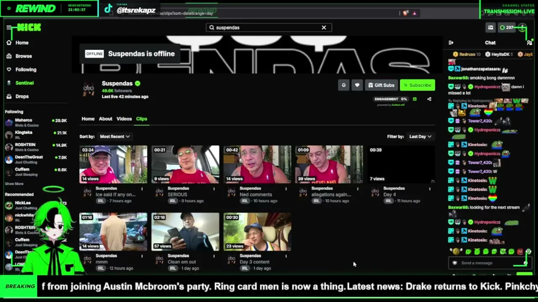Screen dimensions: 538x302
Task: Play the 'allegations again...' clip thumbnail
Action: (329, 164)
